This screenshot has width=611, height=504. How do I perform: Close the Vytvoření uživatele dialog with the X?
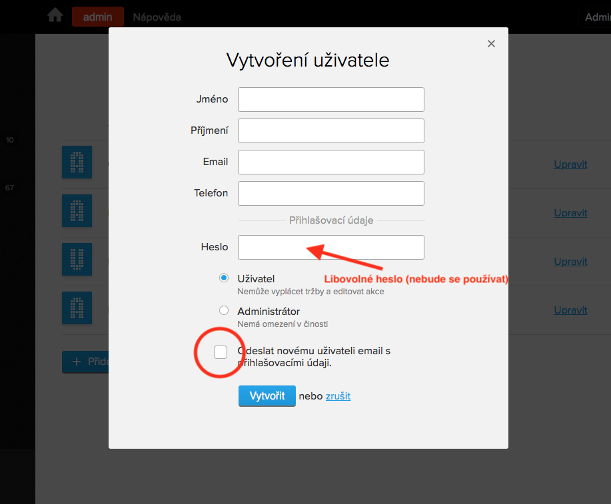(491, 44)
